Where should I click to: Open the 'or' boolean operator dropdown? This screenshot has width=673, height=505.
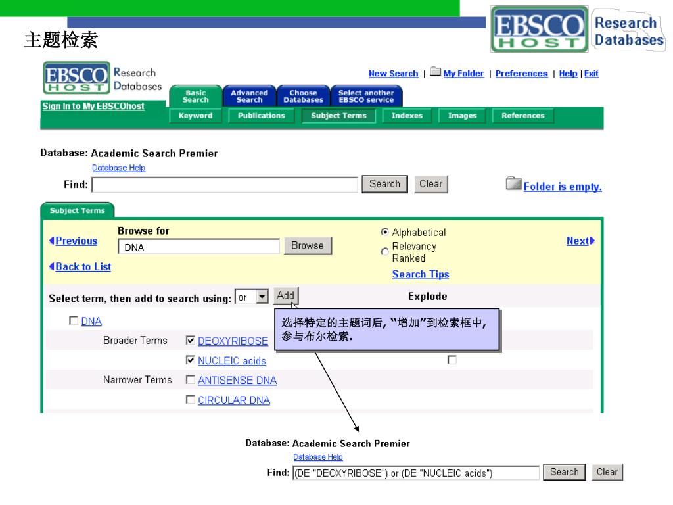tap(262, 297)
